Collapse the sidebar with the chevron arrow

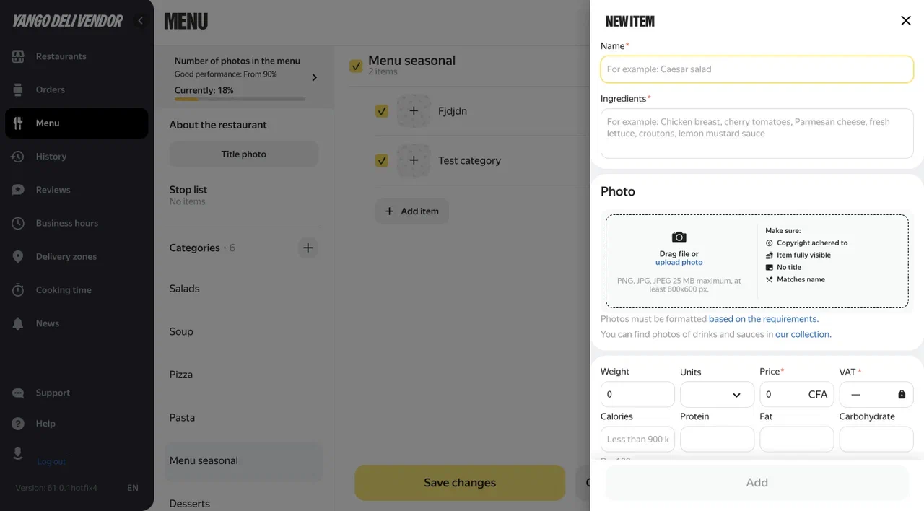(140, 21)
